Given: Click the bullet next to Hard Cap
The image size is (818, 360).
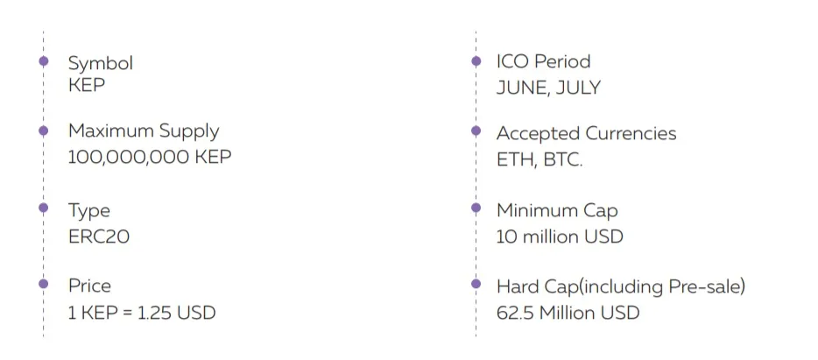Looking at the screenshot, I should (x=476, y=284).
